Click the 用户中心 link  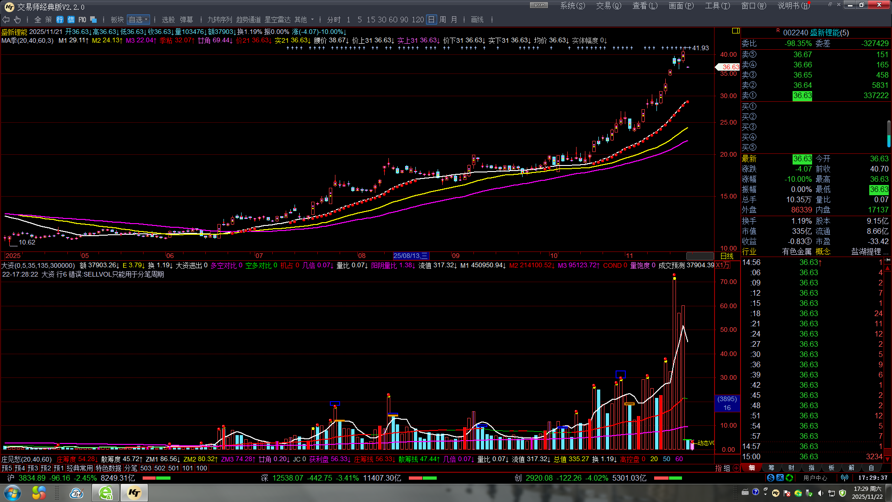coord(815,478)
